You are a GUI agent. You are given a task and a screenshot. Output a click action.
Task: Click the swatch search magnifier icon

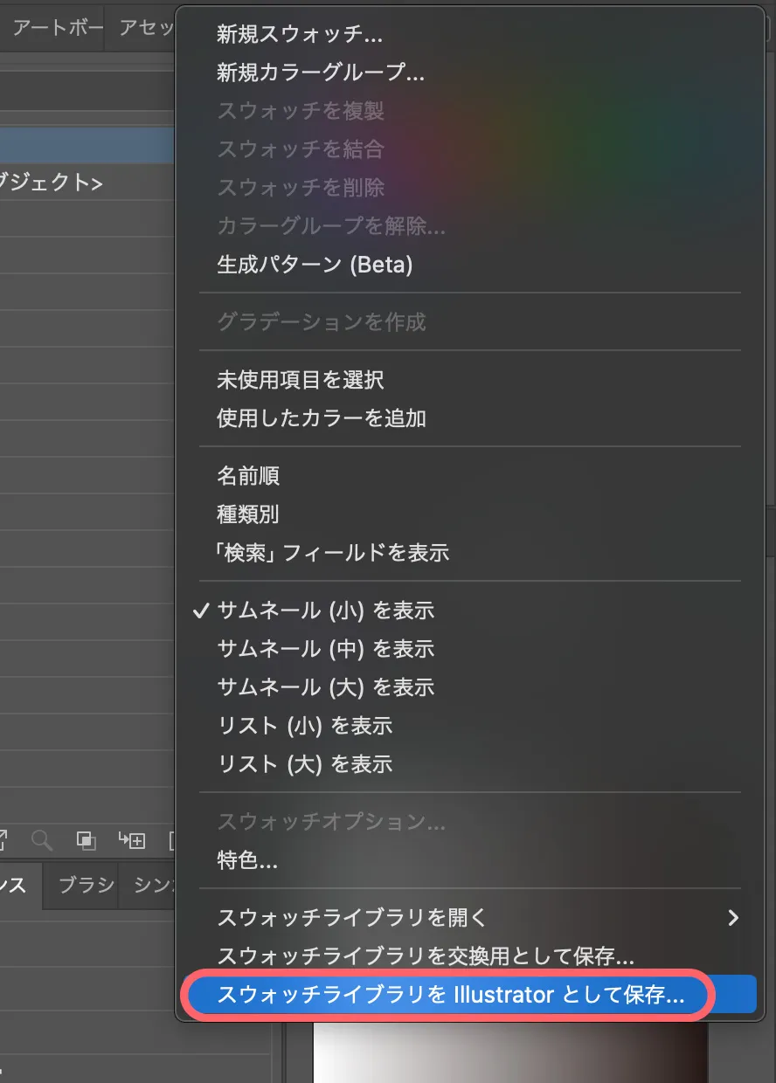(x=40, y=841)
